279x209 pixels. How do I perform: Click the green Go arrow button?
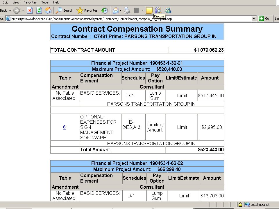click(261, 19)
